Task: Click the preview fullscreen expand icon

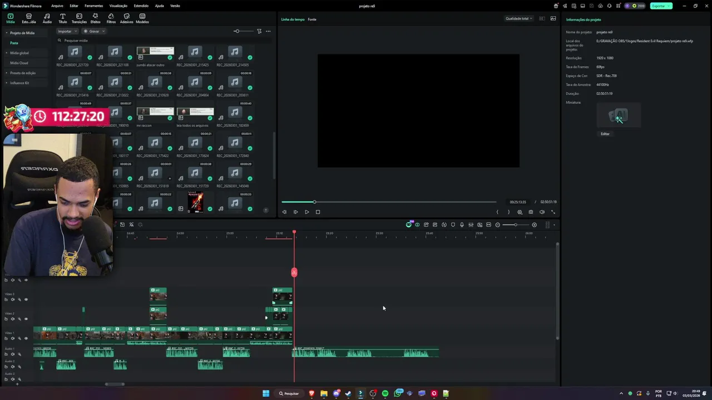Action: [x=553, y=212]
